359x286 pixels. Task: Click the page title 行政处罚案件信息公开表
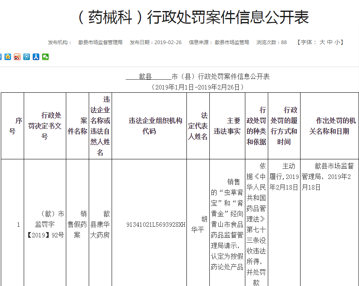click(x=193, y=17)
